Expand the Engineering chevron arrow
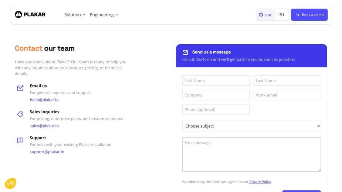The image size is (342, 192). [x=117, y=15]
